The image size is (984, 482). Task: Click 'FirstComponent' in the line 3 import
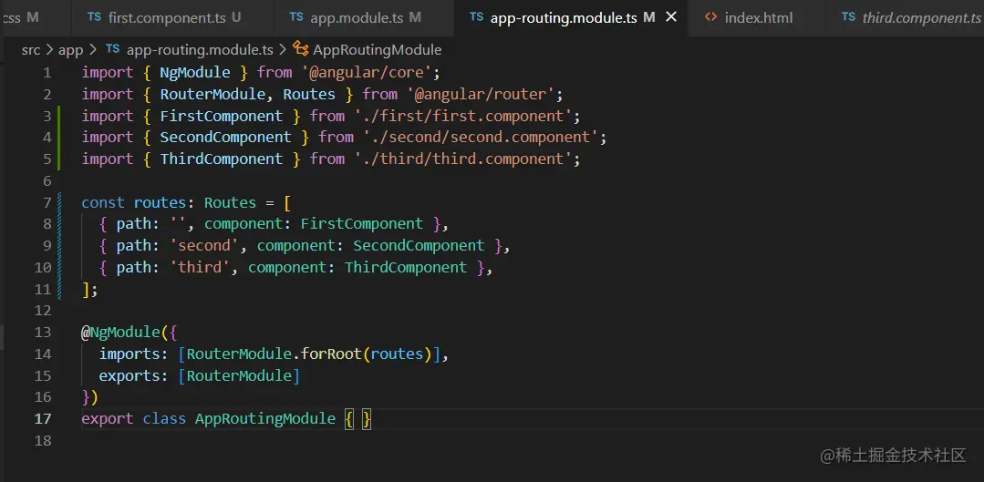222,116
